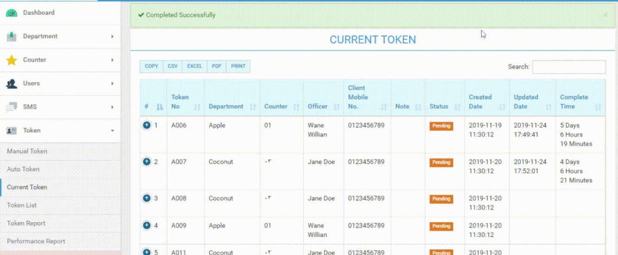Export table with the CSV button
Image resolution: width=618 pixels, height=255 pixels.
(x=172, y=66)
